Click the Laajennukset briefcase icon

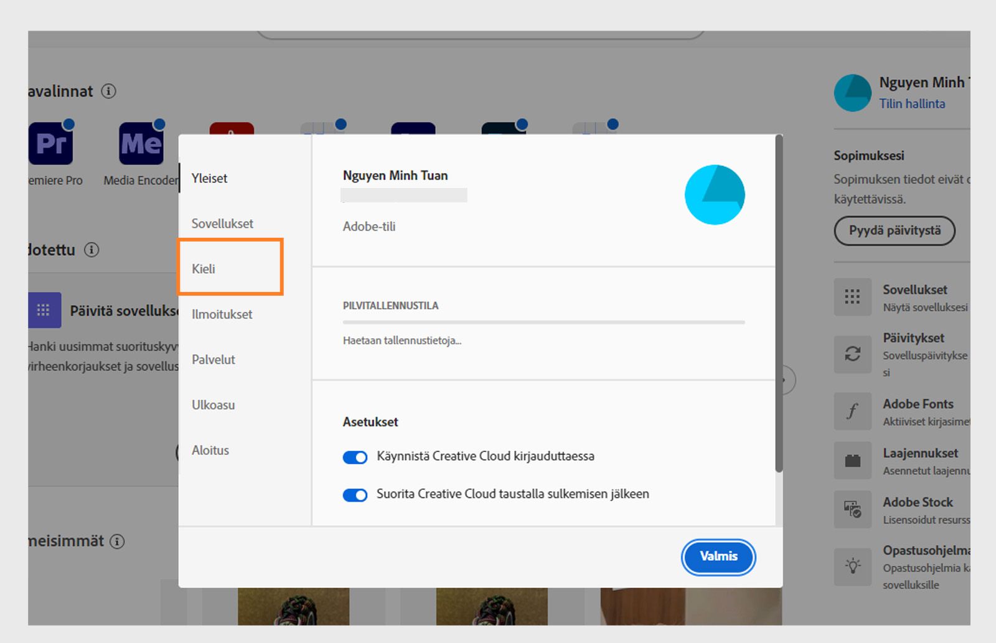point(852,460)
